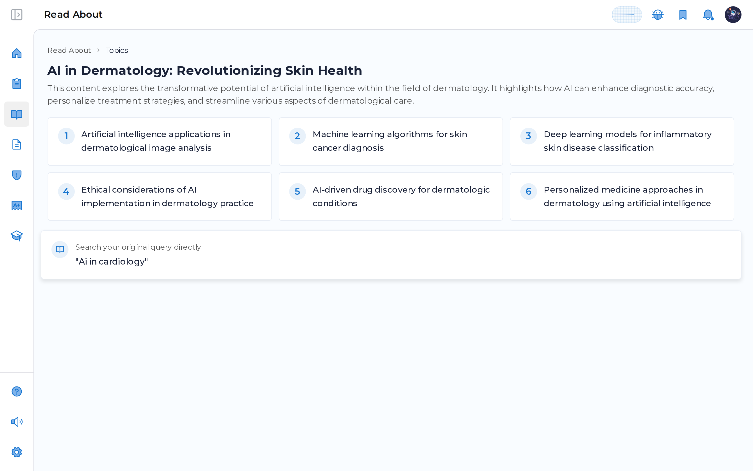This screenshot has width=753, height=471.
Task: Open the A+ grade sidebar icon
Action: pos(16,205)
